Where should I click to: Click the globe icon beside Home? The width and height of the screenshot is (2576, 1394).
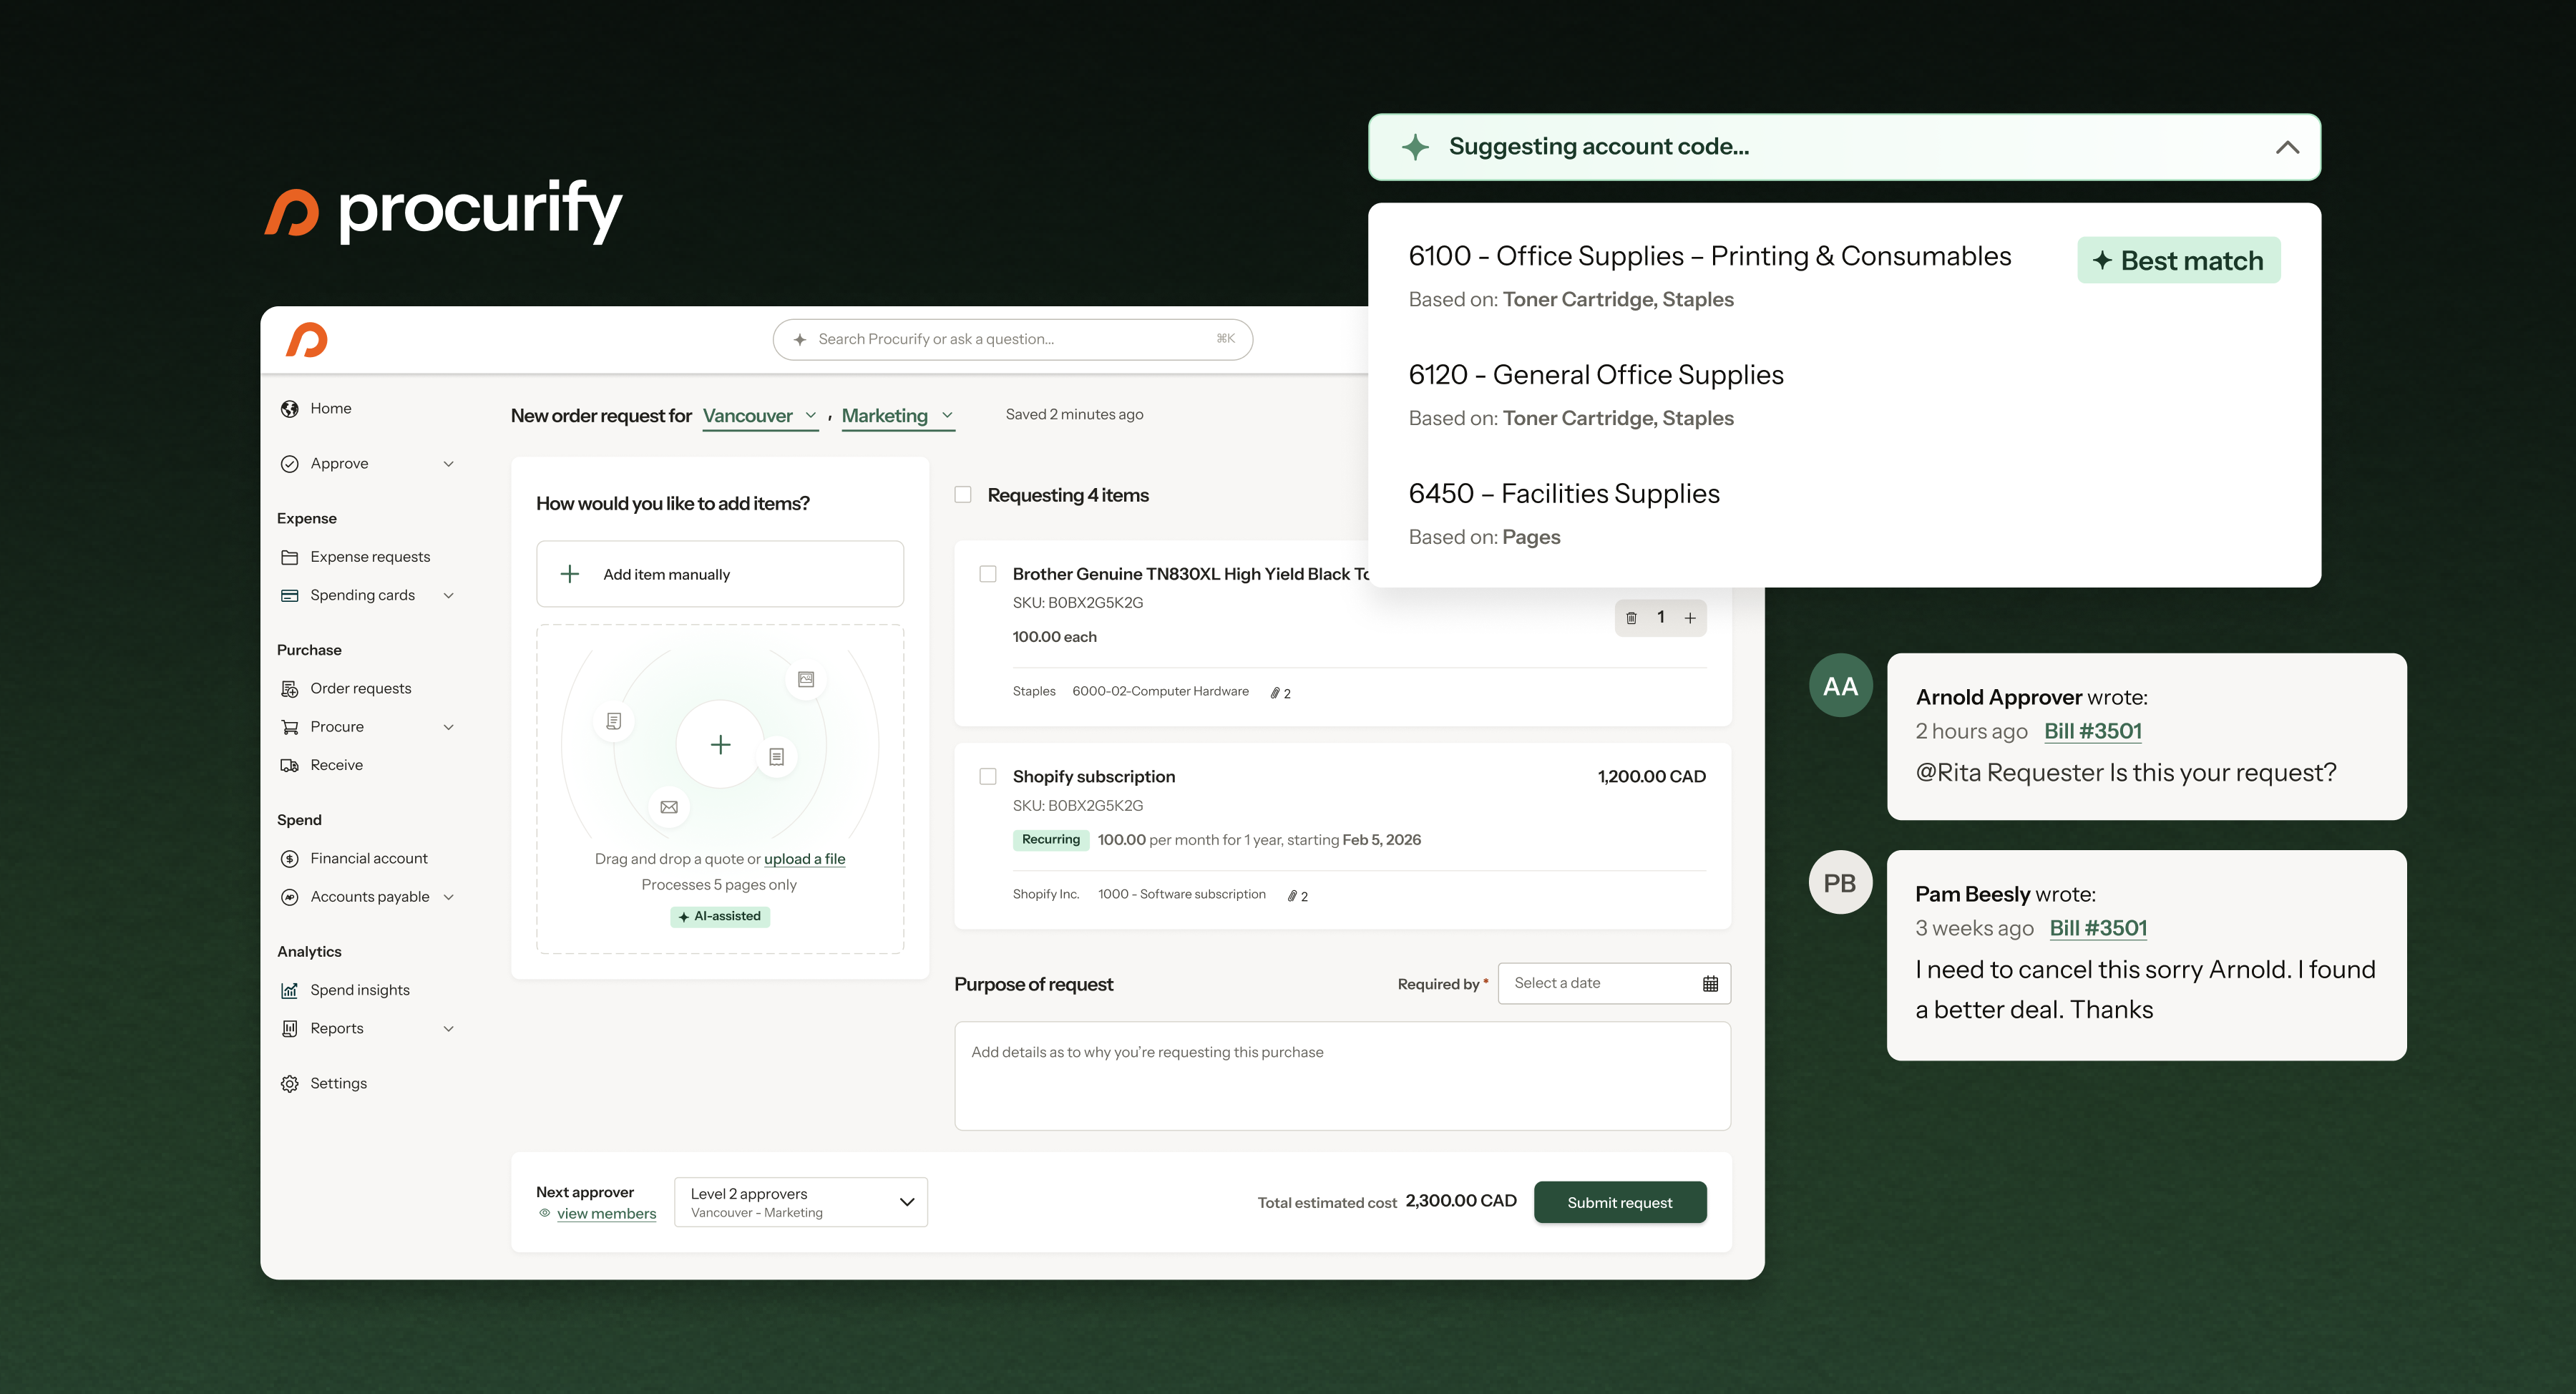click(x=290, y=408)
